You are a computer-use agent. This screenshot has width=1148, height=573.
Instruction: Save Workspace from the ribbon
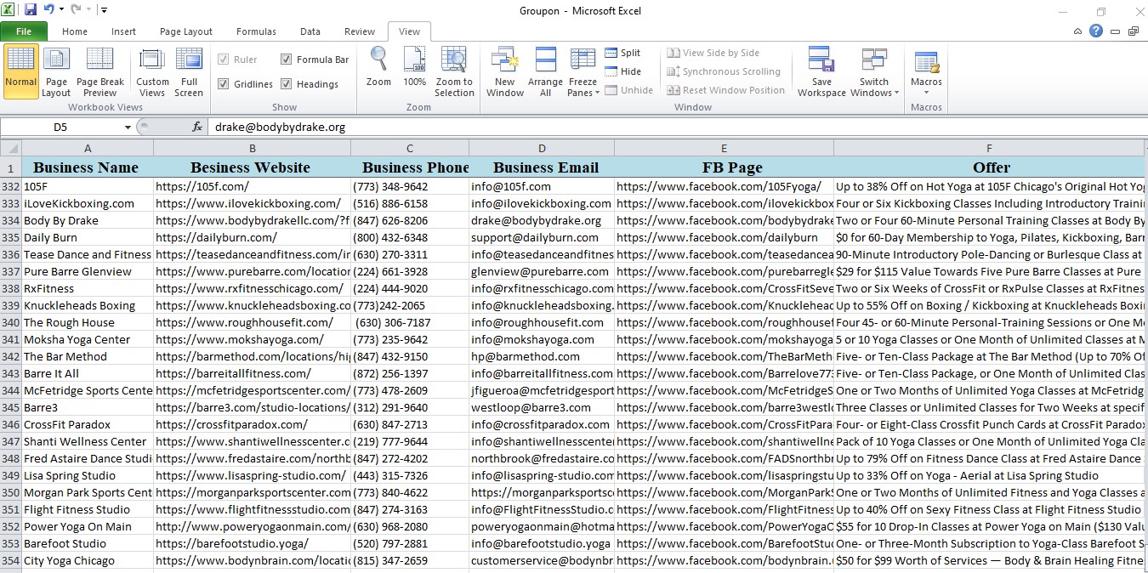(x=821, y=71)
